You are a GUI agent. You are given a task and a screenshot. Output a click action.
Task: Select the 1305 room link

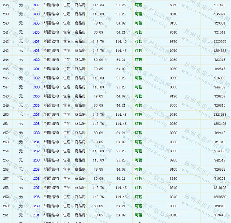pos(36,97)
